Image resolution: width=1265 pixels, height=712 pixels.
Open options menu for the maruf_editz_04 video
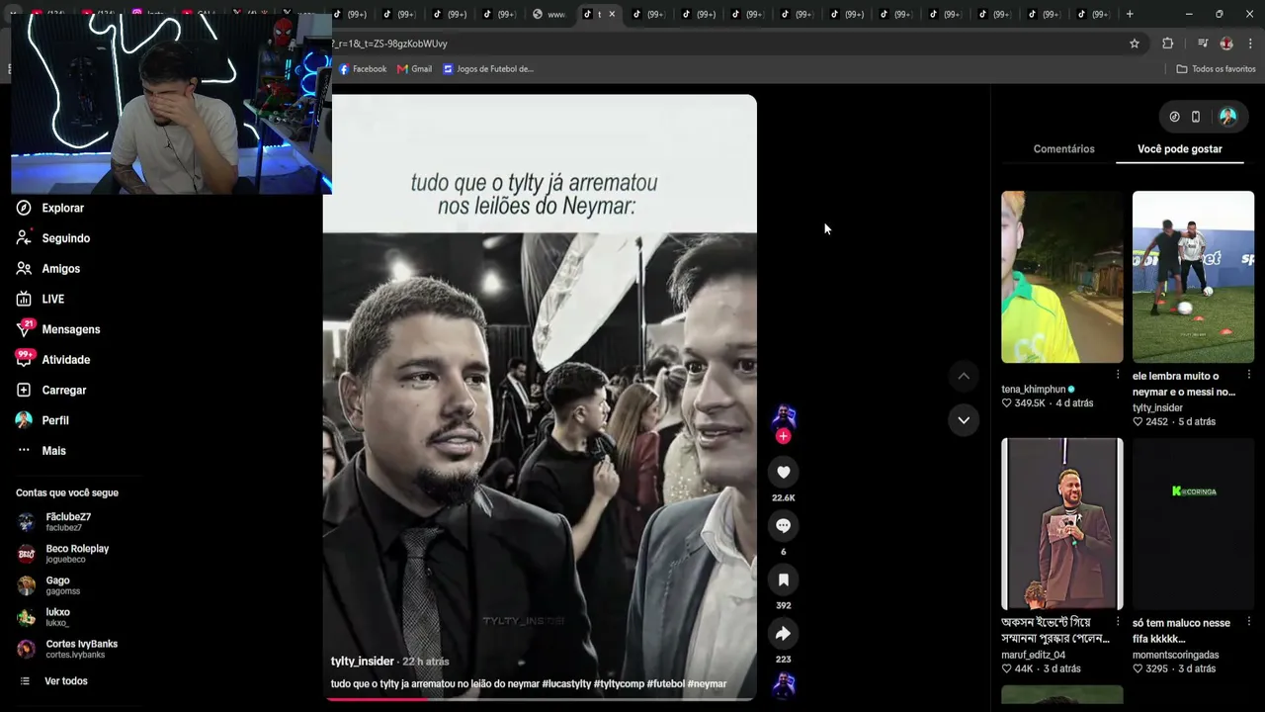coord(1118,622)
